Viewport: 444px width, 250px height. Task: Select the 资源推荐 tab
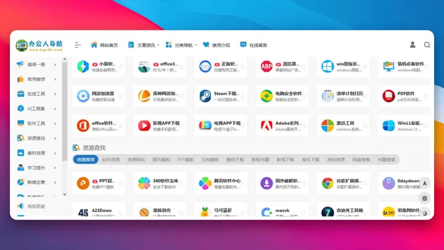tap(86, 160)
